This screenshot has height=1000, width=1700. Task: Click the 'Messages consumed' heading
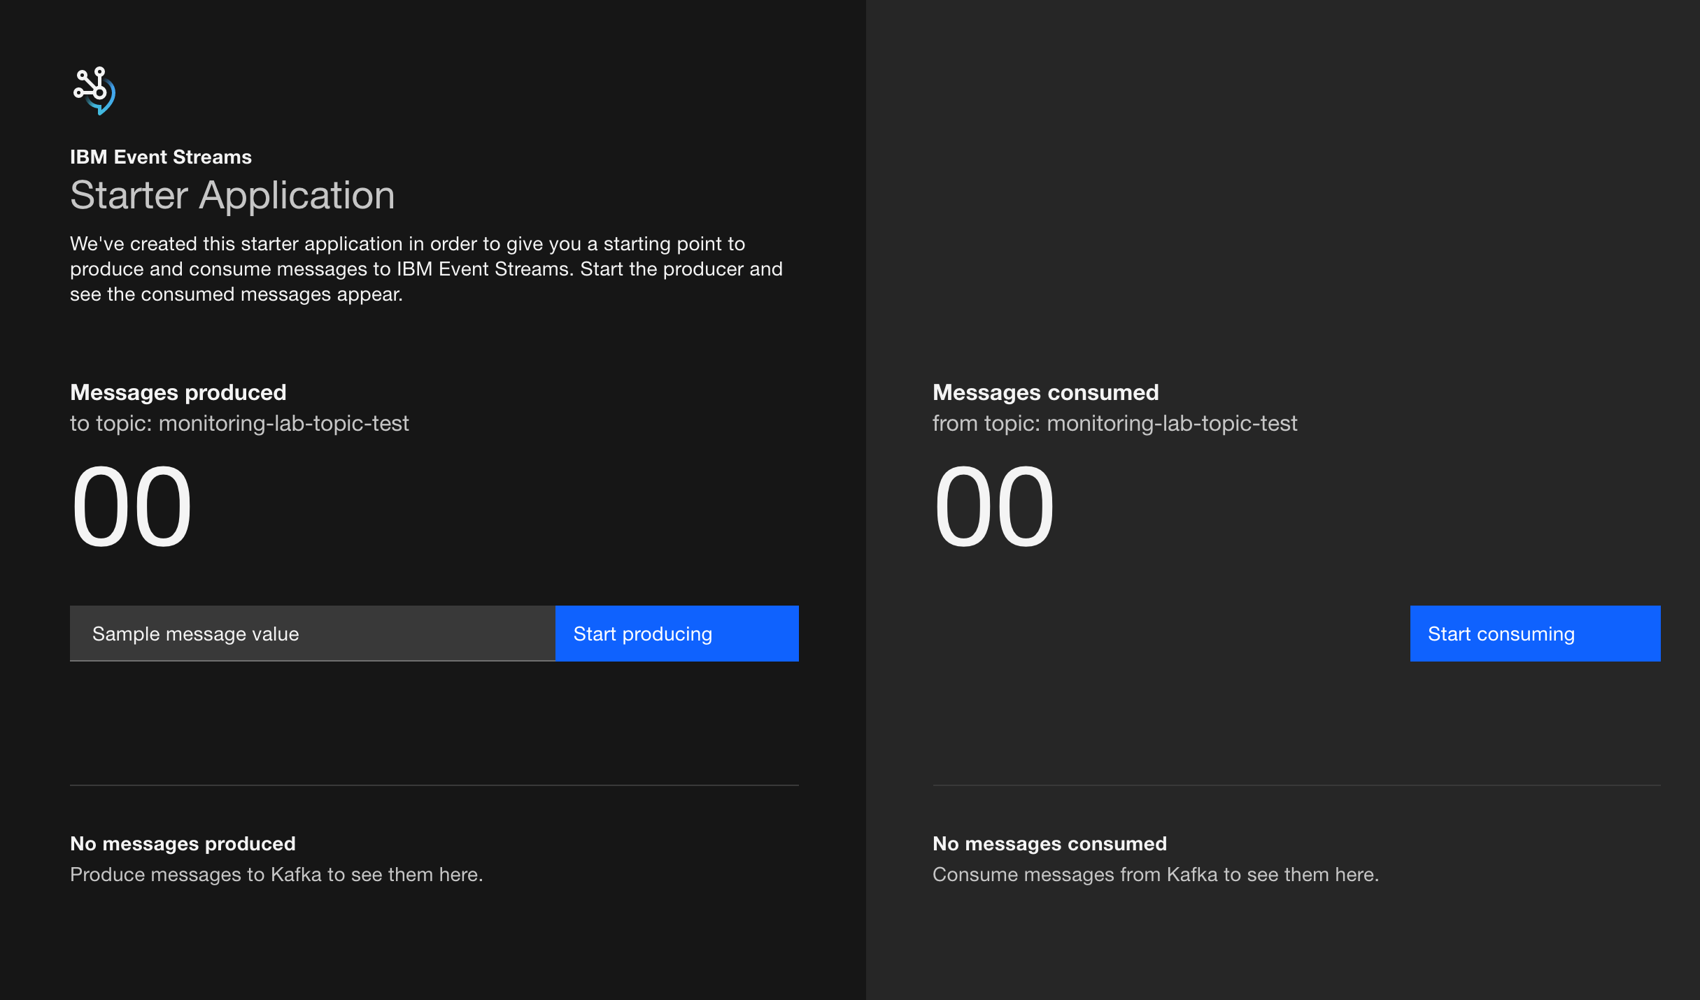[x=1046, y=392]
